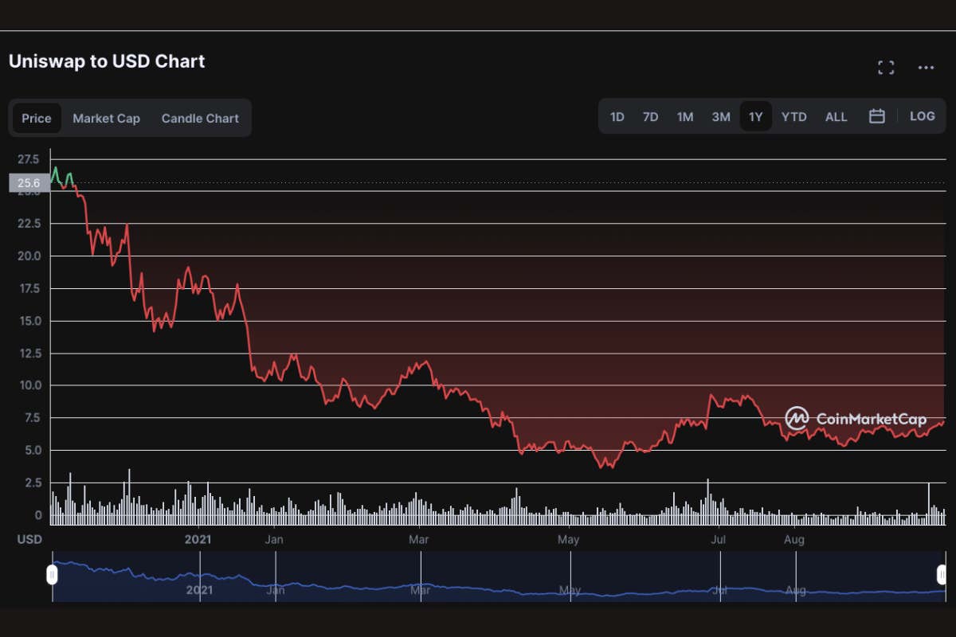Grab the left range slider handle
Image resolution: width=956 pixels, height=637 pixels.
pyautogui.click(x=52, y=574)
